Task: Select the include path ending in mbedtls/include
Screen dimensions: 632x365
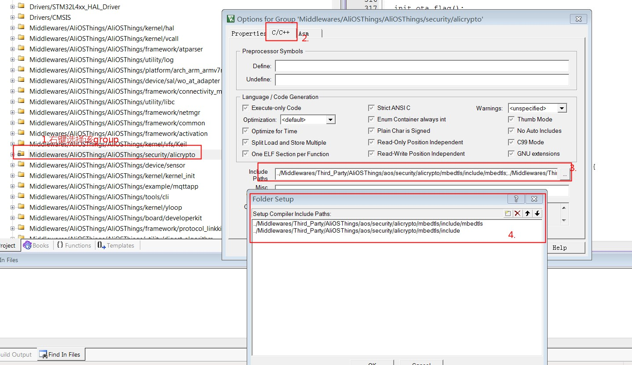Action: click(x=356, y=230)
